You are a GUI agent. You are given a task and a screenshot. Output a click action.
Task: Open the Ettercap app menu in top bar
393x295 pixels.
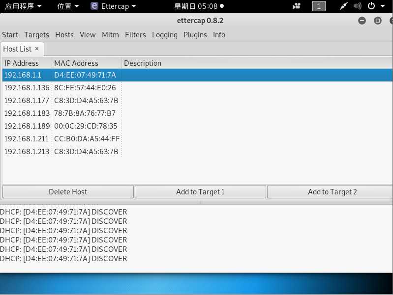pos(114,6)
